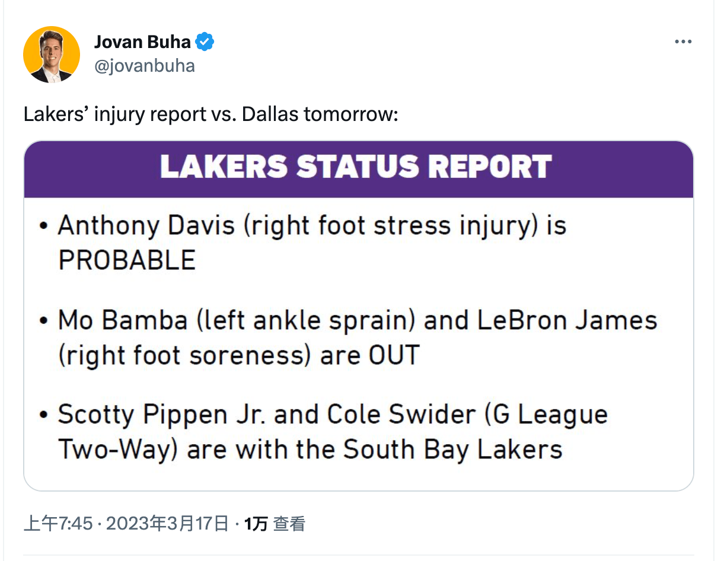Open Jovan Buha's profile avatar photo
The image size is (721, 561).
pyautogui.click(x=52, y=55)
